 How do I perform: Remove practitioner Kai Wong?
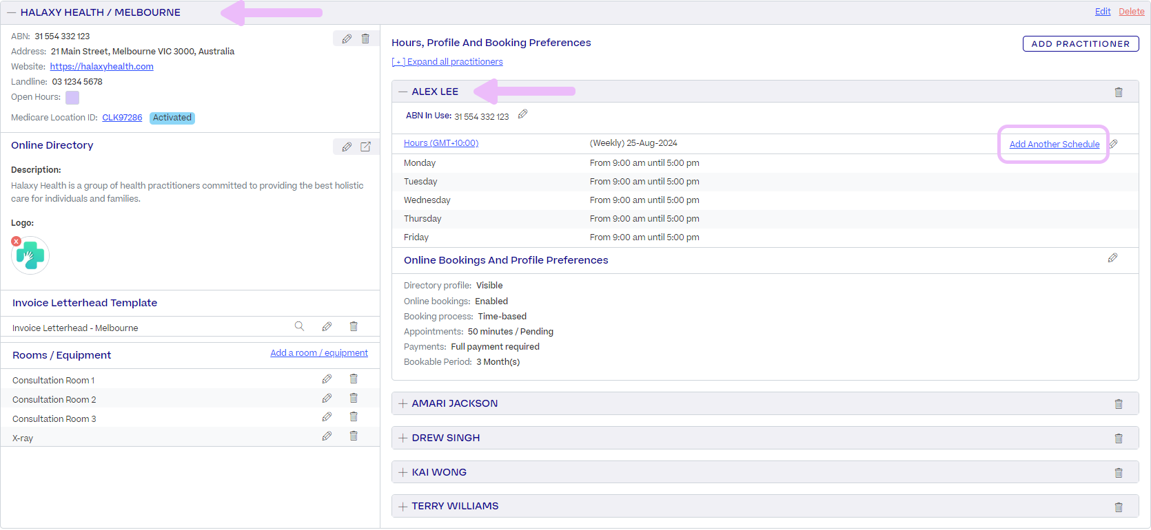click(x=1119, y=473)
